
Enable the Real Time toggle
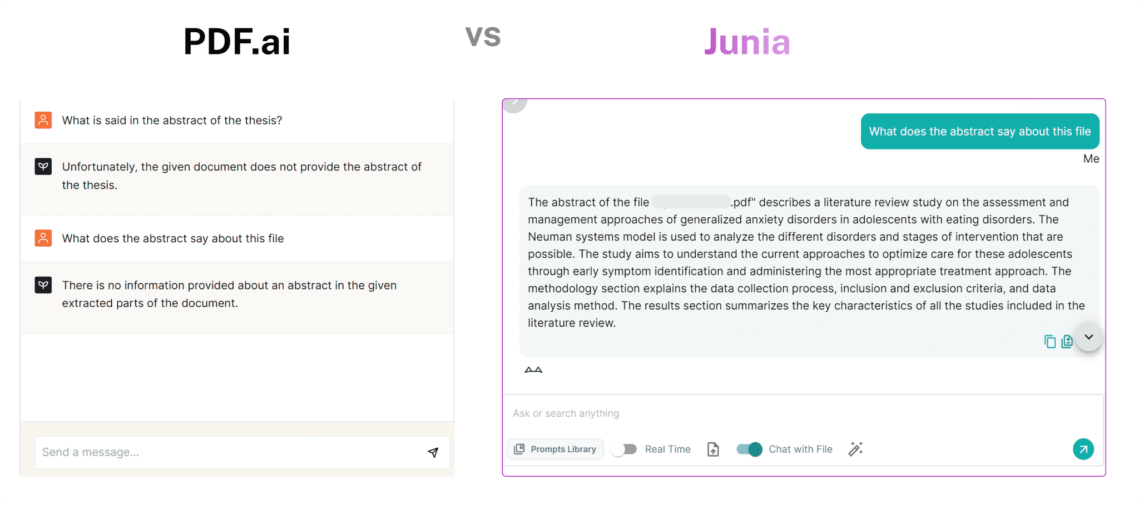coord(624,449)
